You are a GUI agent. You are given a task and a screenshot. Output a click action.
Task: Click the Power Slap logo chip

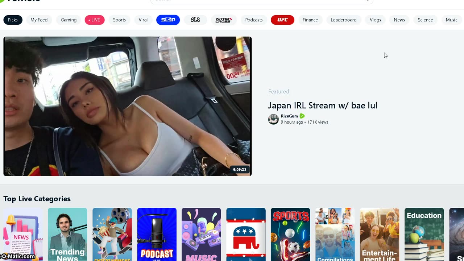point(168,20)
